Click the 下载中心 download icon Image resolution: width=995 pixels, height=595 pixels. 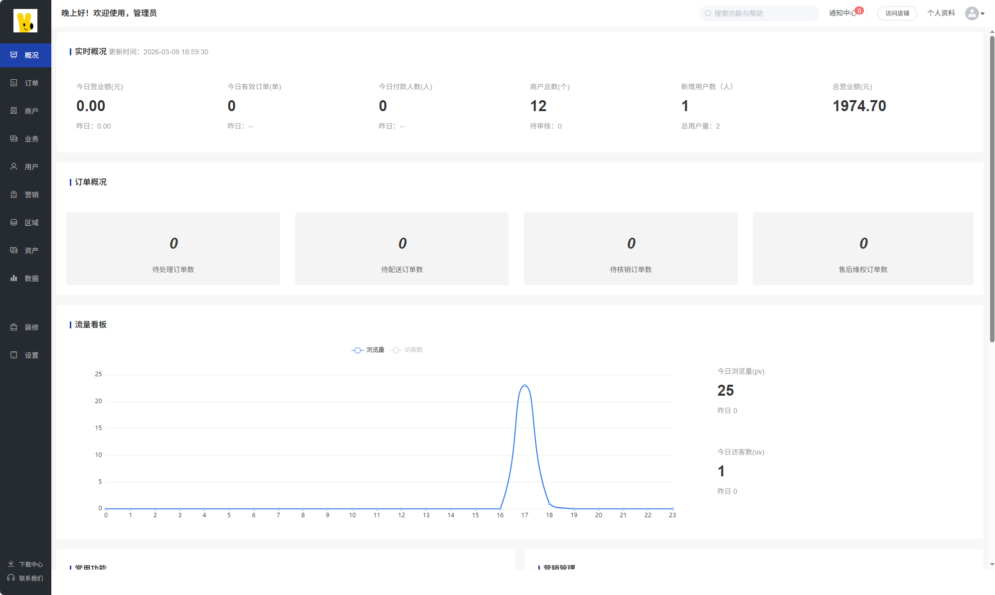pos(11,564)
